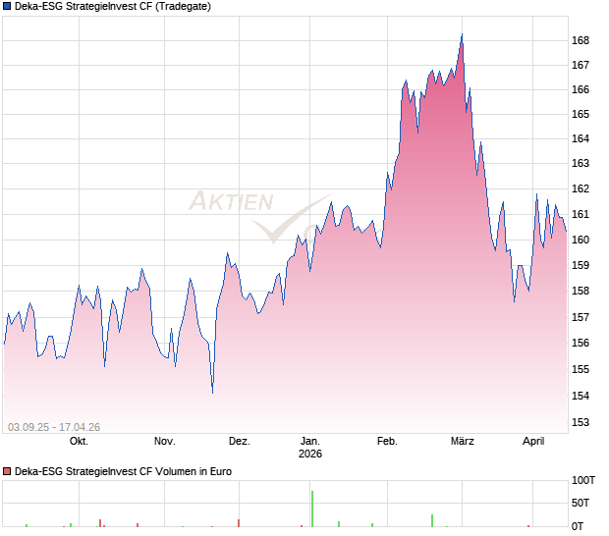This screenshot has width=609, height=536.
Task: Click price axis value 164
Action: pos(581,138)
